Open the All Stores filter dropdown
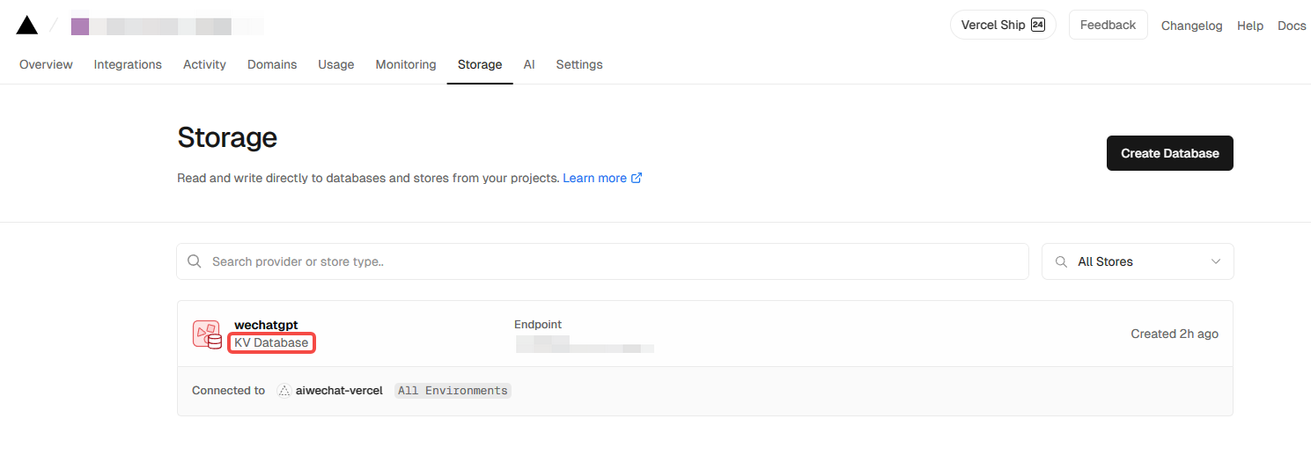The width and height of the screenshot is (1311, 470). coord(1137,261)
